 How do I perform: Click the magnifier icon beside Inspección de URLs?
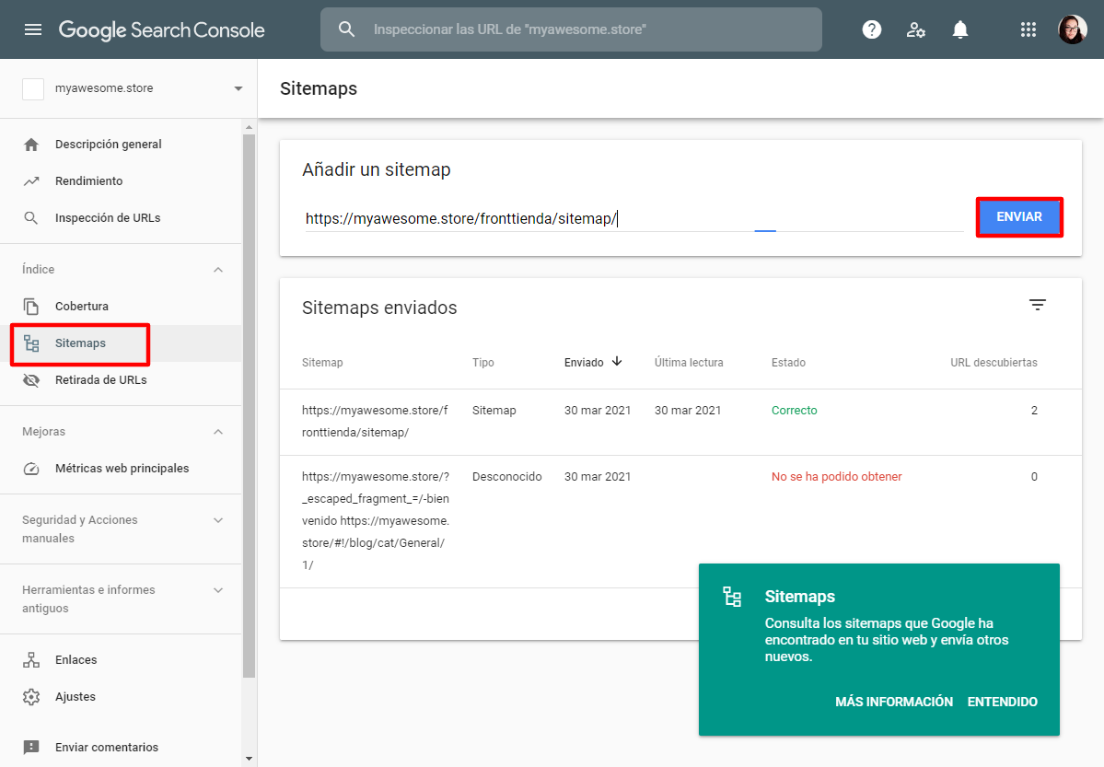tap(31, 217)
